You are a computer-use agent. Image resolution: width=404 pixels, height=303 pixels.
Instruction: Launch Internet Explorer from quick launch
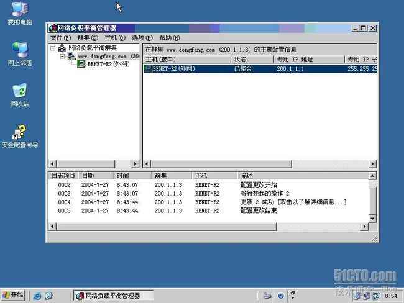coord(37,296)
